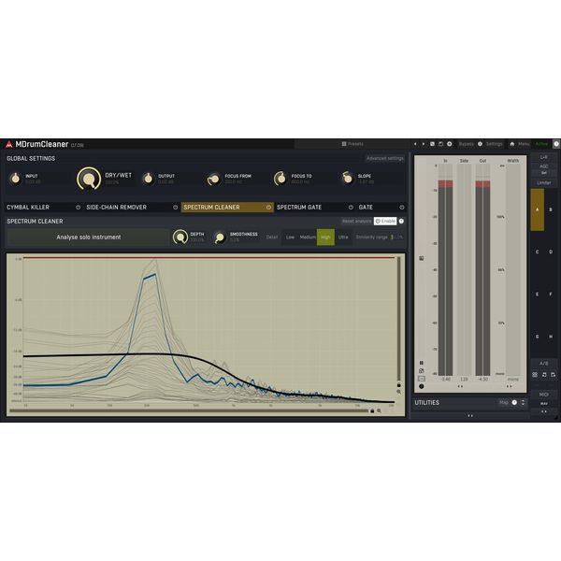Click the Home icon in the top bar
This screenshot has width=561, height=561.
pyautogui.click(x=512, y=144)
